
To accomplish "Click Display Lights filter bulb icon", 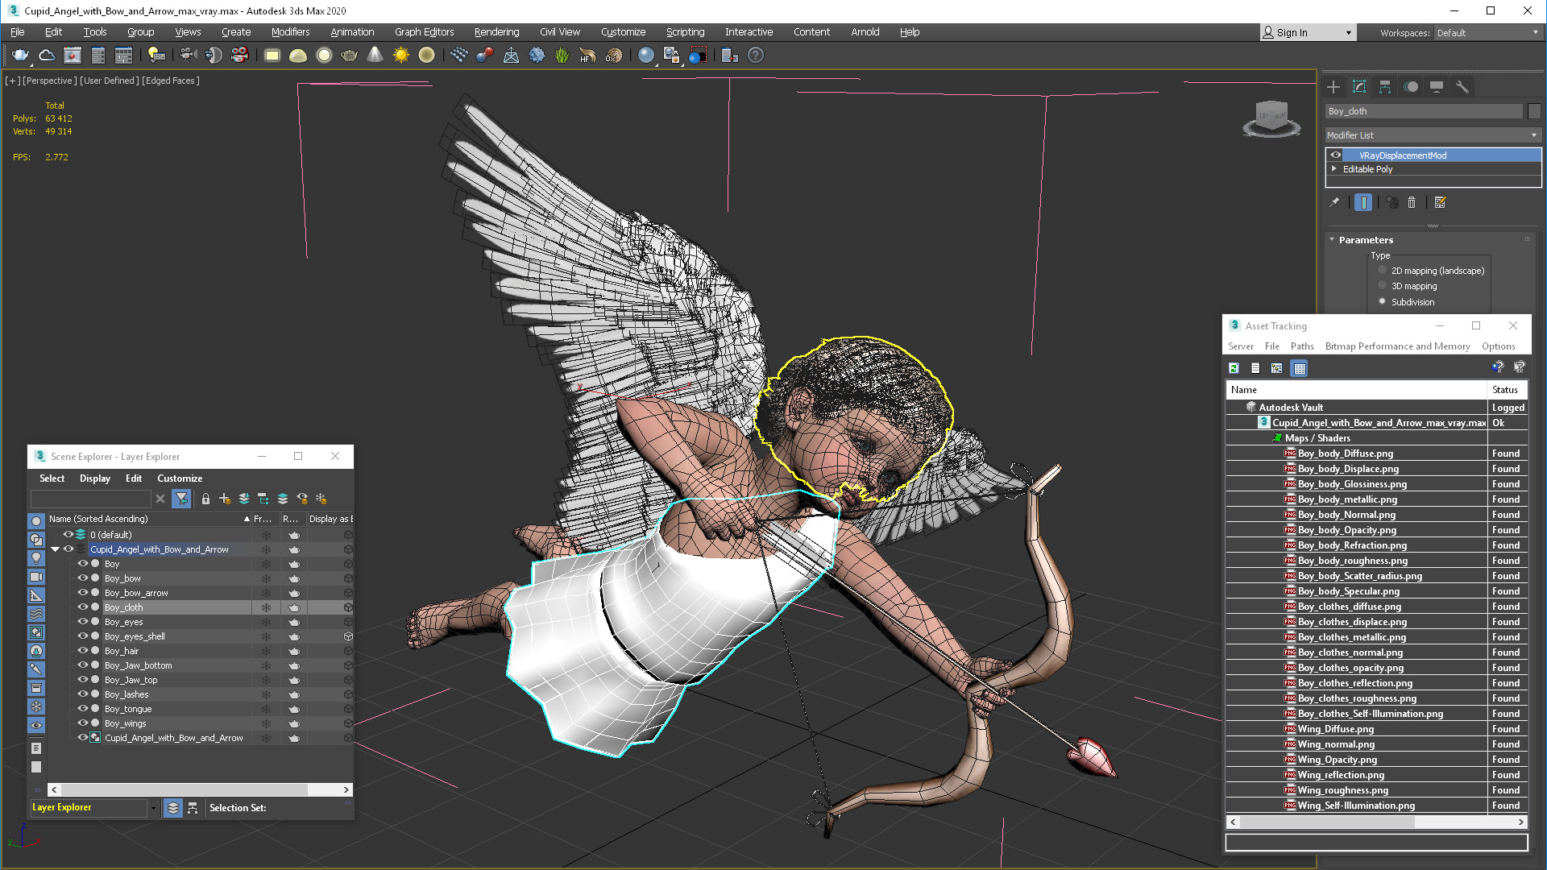I will click(x=36, y=558).
